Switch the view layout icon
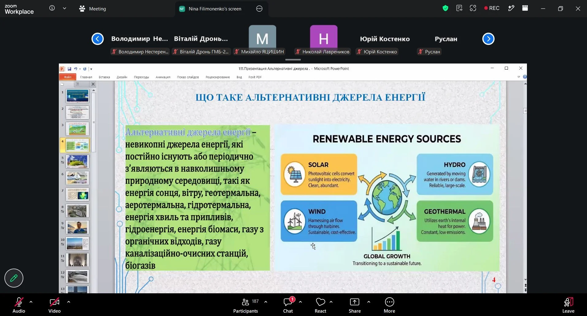Image resolution: width=587 pixels, height=316 pixels. click(x=525, y=8)
